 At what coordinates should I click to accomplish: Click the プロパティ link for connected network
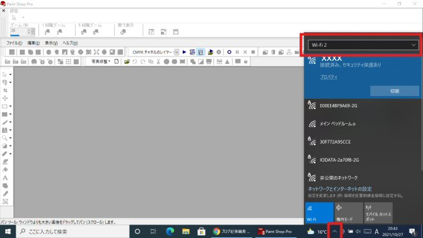click(329, 77)
